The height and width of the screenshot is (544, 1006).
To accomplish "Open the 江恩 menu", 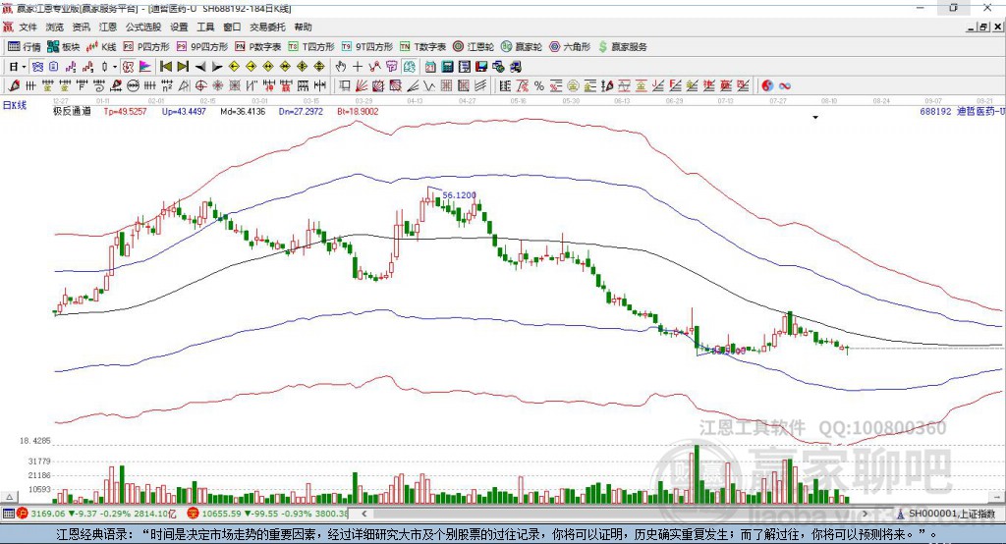I will click(x=108, y=27).
